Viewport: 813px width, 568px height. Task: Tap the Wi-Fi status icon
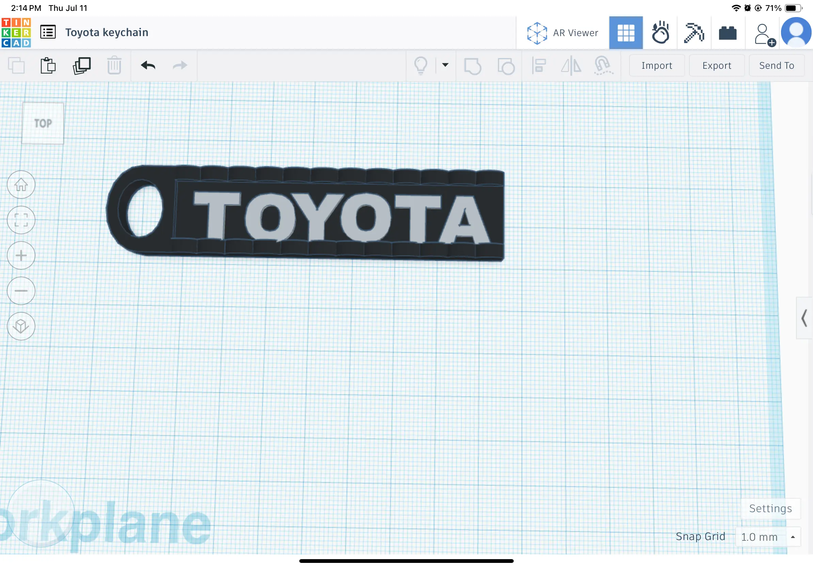click(x=736, y=8)
